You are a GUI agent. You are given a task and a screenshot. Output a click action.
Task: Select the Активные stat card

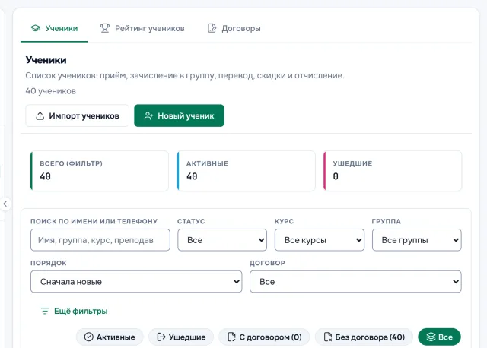point(246,171)
